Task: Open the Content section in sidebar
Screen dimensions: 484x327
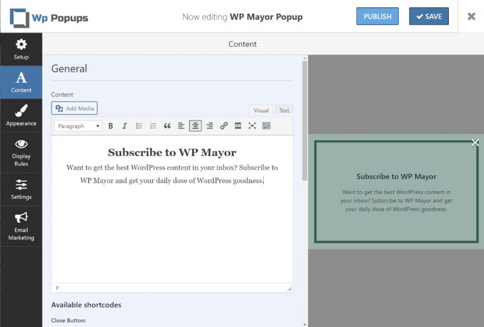Action: tap(21, 82)
